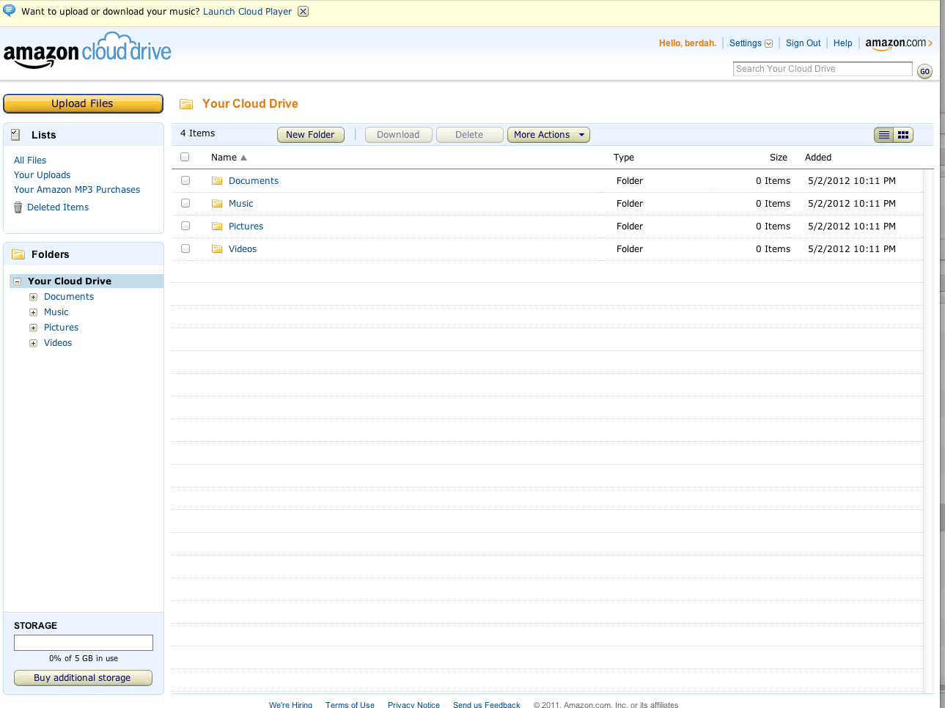Collapse the Your Cloud Drive tree node
Screen dimensions: 945x708
tap(18, 281)
